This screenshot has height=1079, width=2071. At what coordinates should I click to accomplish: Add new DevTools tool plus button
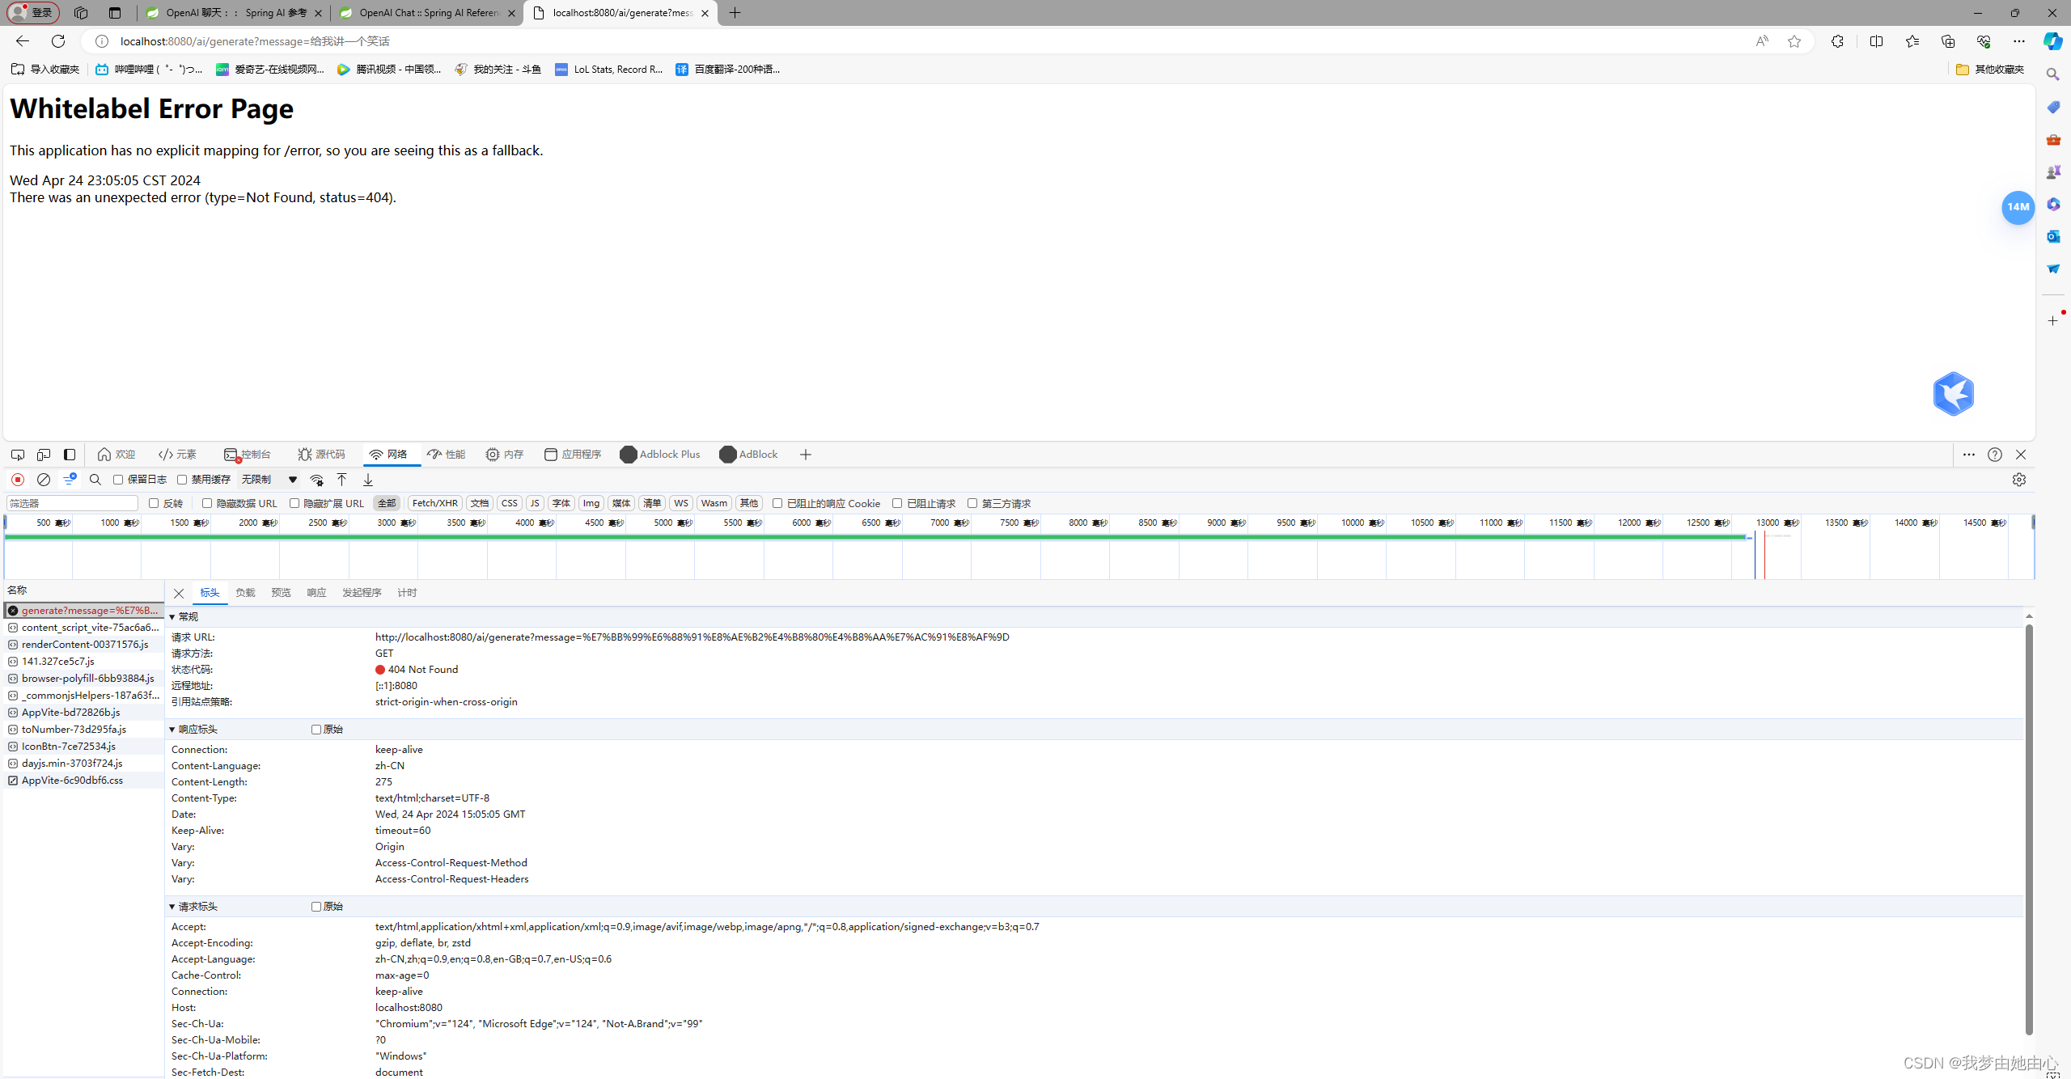806,455
